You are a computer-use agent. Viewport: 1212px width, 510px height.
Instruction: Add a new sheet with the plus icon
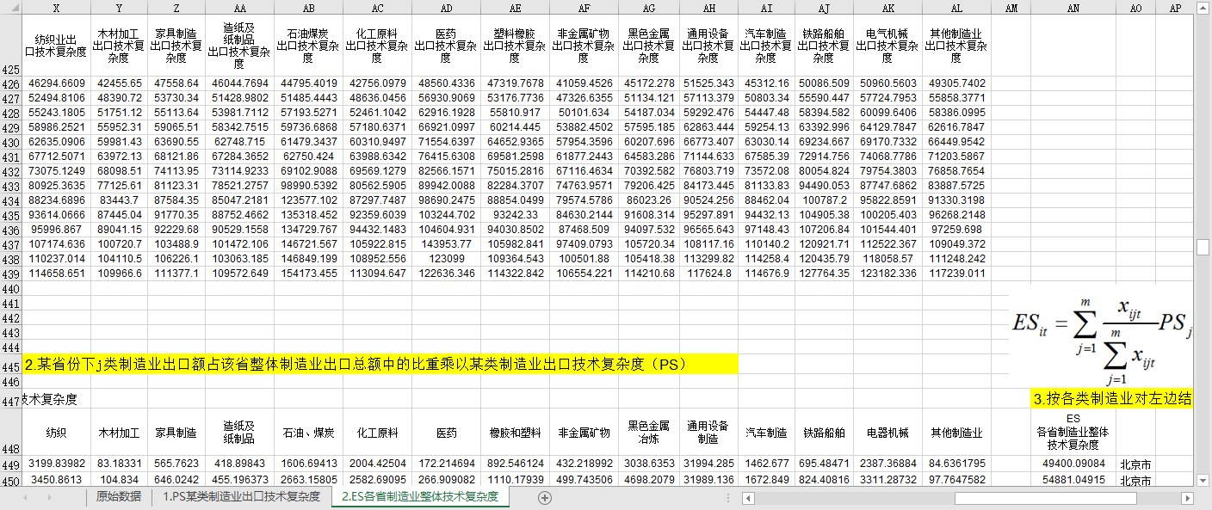click(543, 497)
